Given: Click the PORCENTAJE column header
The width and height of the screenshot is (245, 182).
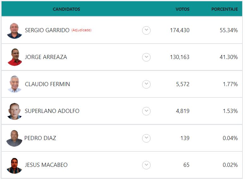Looking at the screenshot, I should [225, 9].
